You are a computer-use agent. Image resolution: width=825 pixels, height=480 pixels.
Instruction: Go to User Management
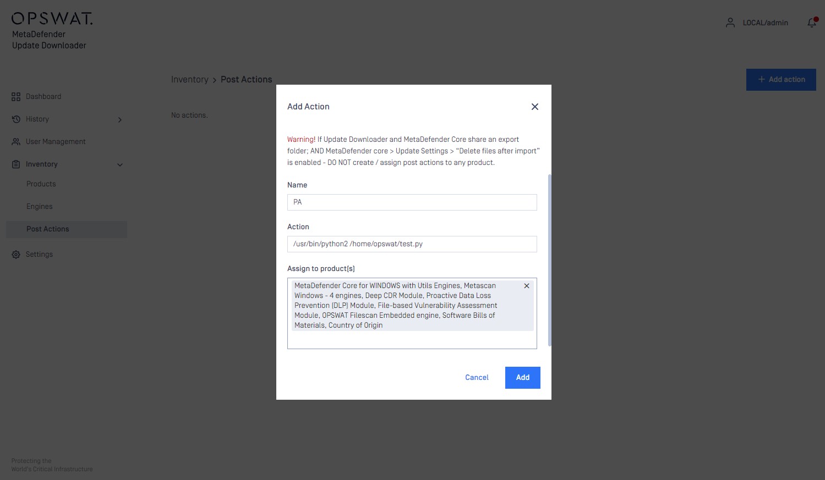[x=56, y=142]
